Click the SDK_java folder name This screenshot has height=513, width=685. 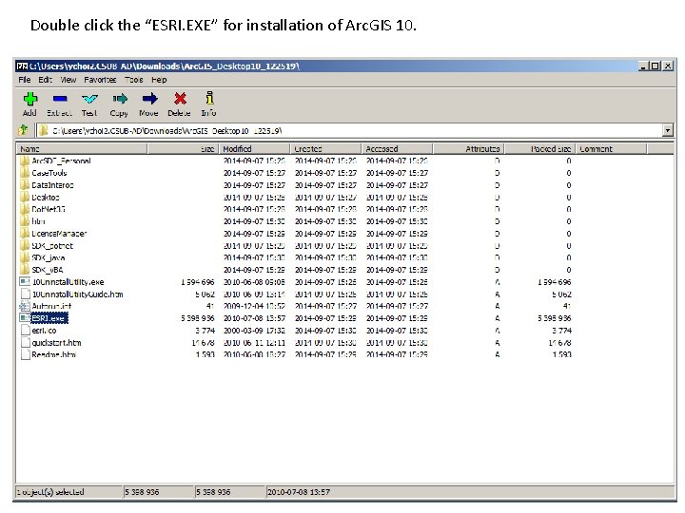click(x=49, y=257)
